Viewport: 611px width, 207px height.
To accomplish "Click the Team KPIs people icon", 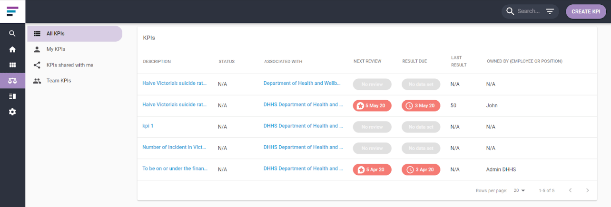I will pyautogui.click(x=37, y=81).
